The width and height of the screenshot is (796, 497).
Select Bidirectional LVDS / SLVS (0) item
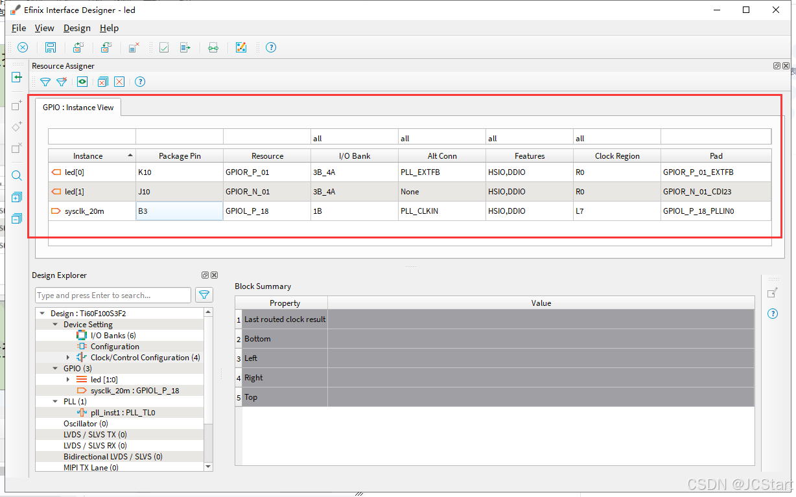pyautogui.click(x=113, y=457)
